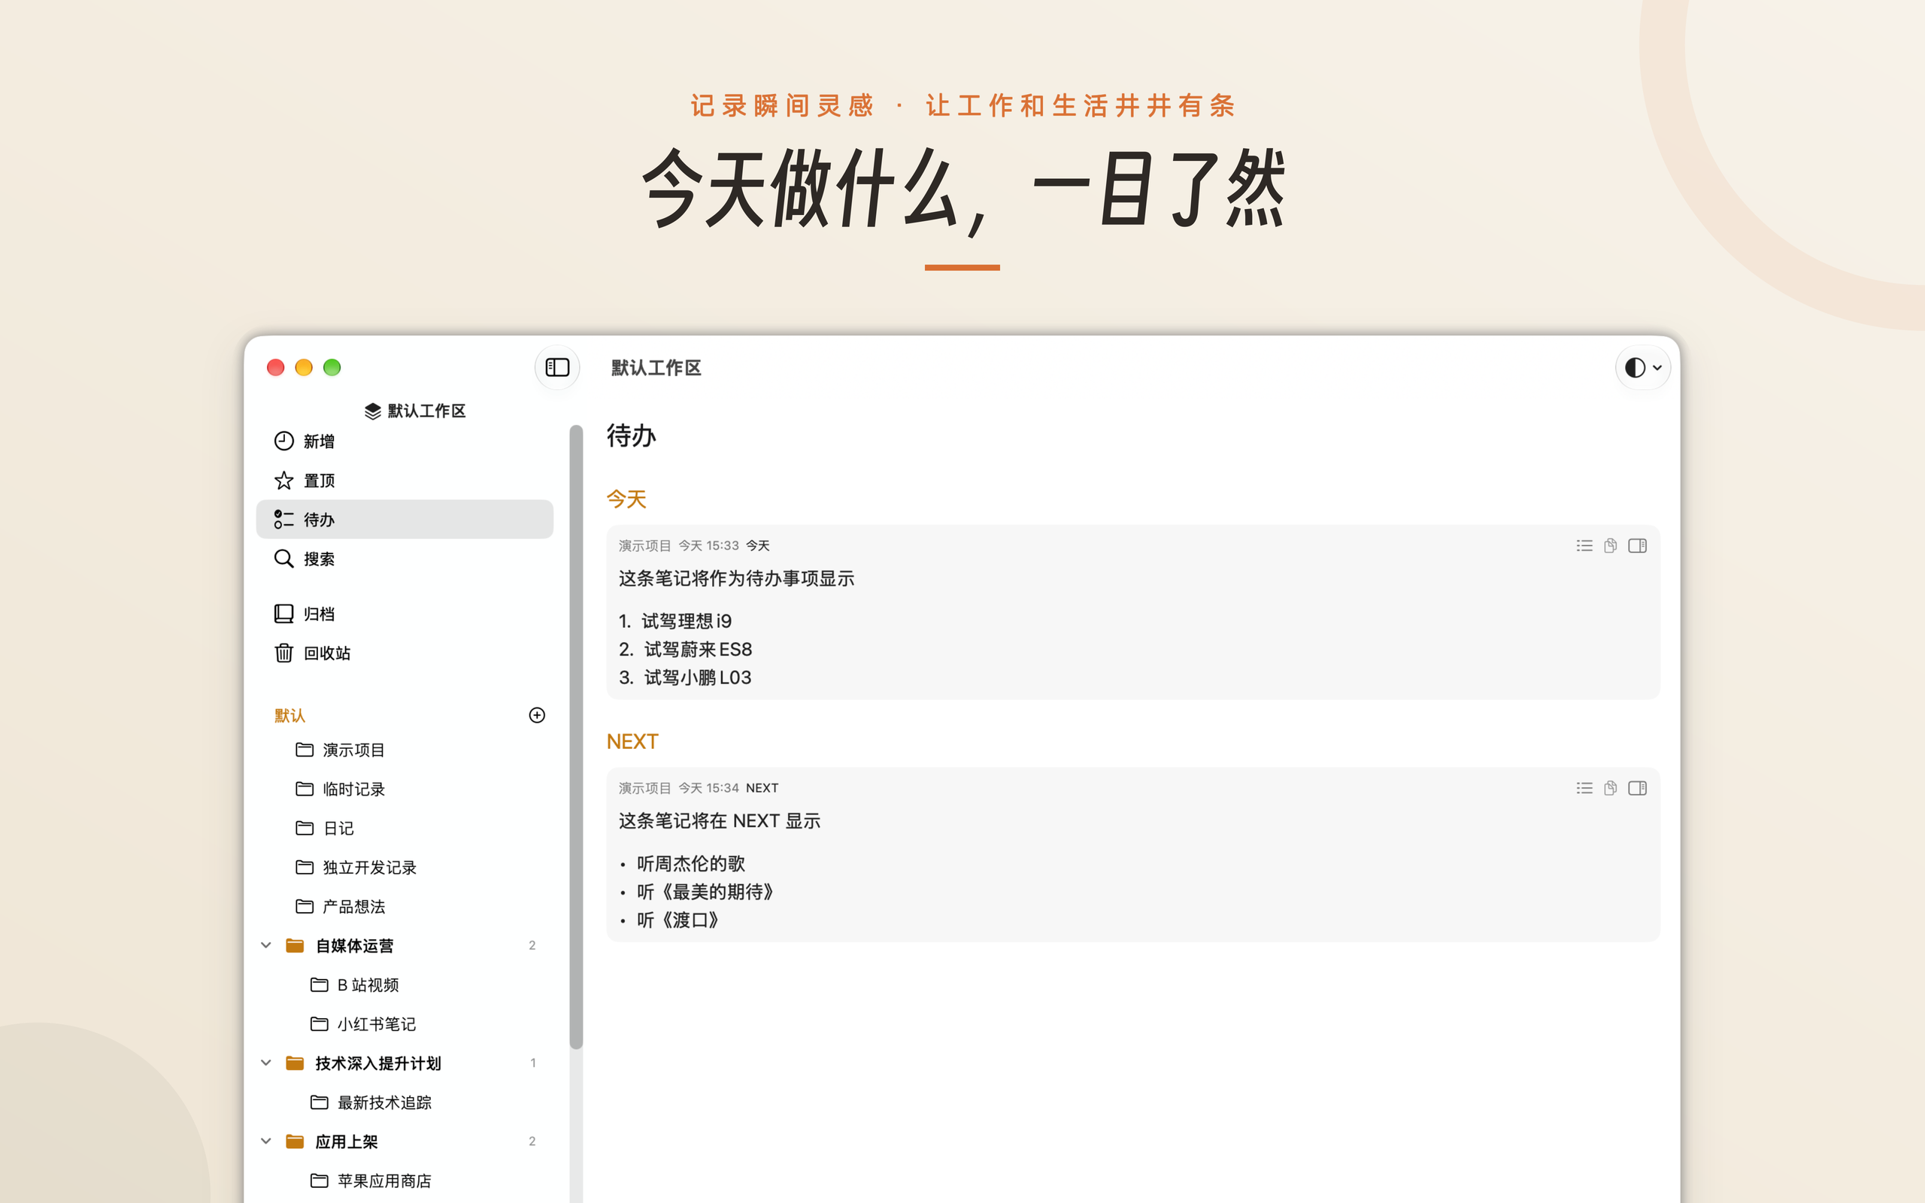This screenshot has height=1203, width=1925.
Task: Click the list icon on the 今天 note
Action: coord(1584,546)
